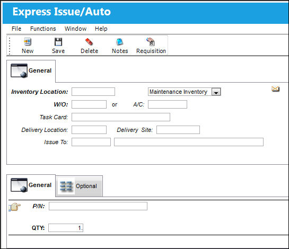Open the File menu
Viewport: 289px width, 249px height.
[16, 29]
